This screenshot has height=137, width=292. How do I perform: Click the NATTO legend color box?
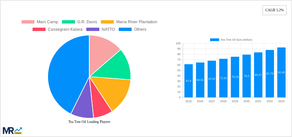pyautogui.click(x=93, y=29)
